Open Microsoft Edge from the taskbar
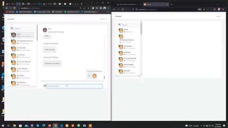228x128 pixels. click(43, 126)
